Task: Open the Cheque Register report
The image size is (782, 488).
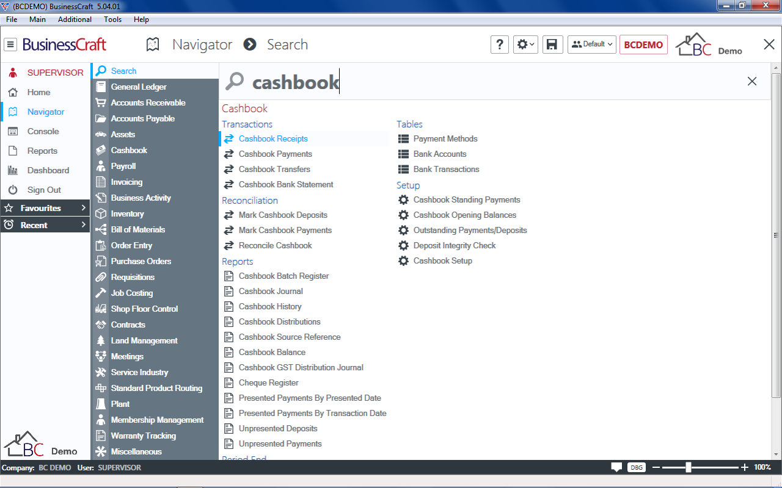Action: point(269,382)
